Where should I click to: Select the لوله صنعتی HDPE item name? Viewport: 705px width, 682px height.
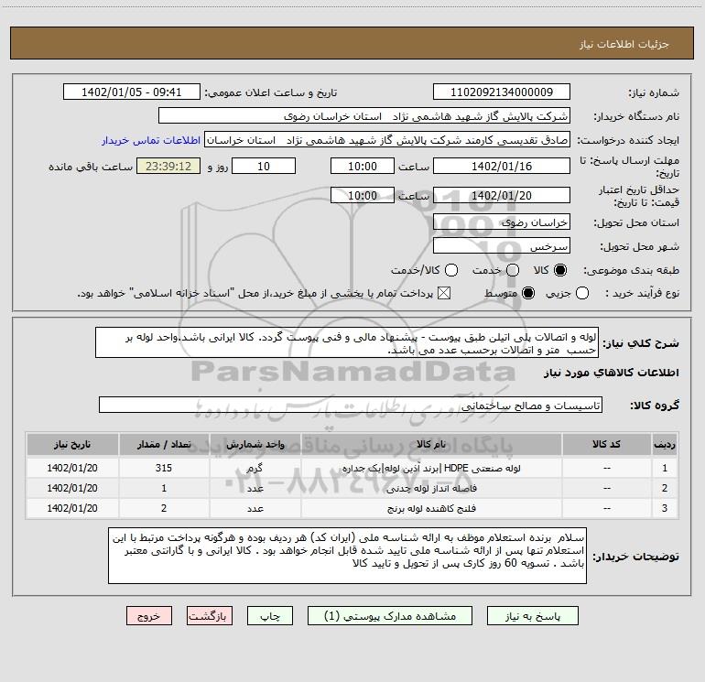(x=430, y=468)
